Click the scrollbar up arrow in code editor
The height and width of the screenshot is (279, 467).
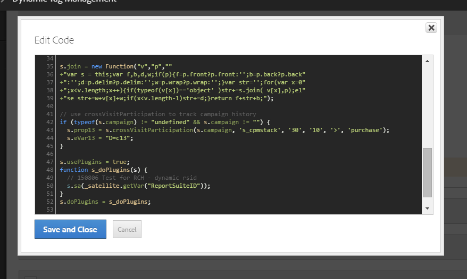click(x=427, y=62)
